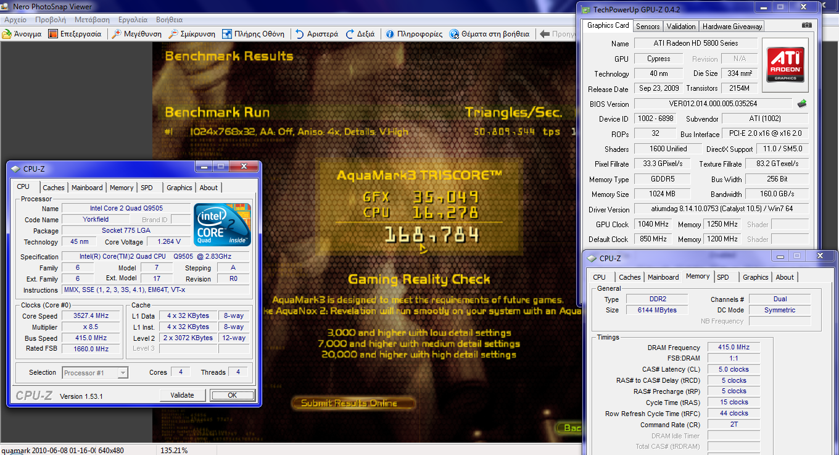This screenshot has width=839, height=455.
Task: Click the DRAM Frequency value 415.0 MHz
Action: [734, 348]
